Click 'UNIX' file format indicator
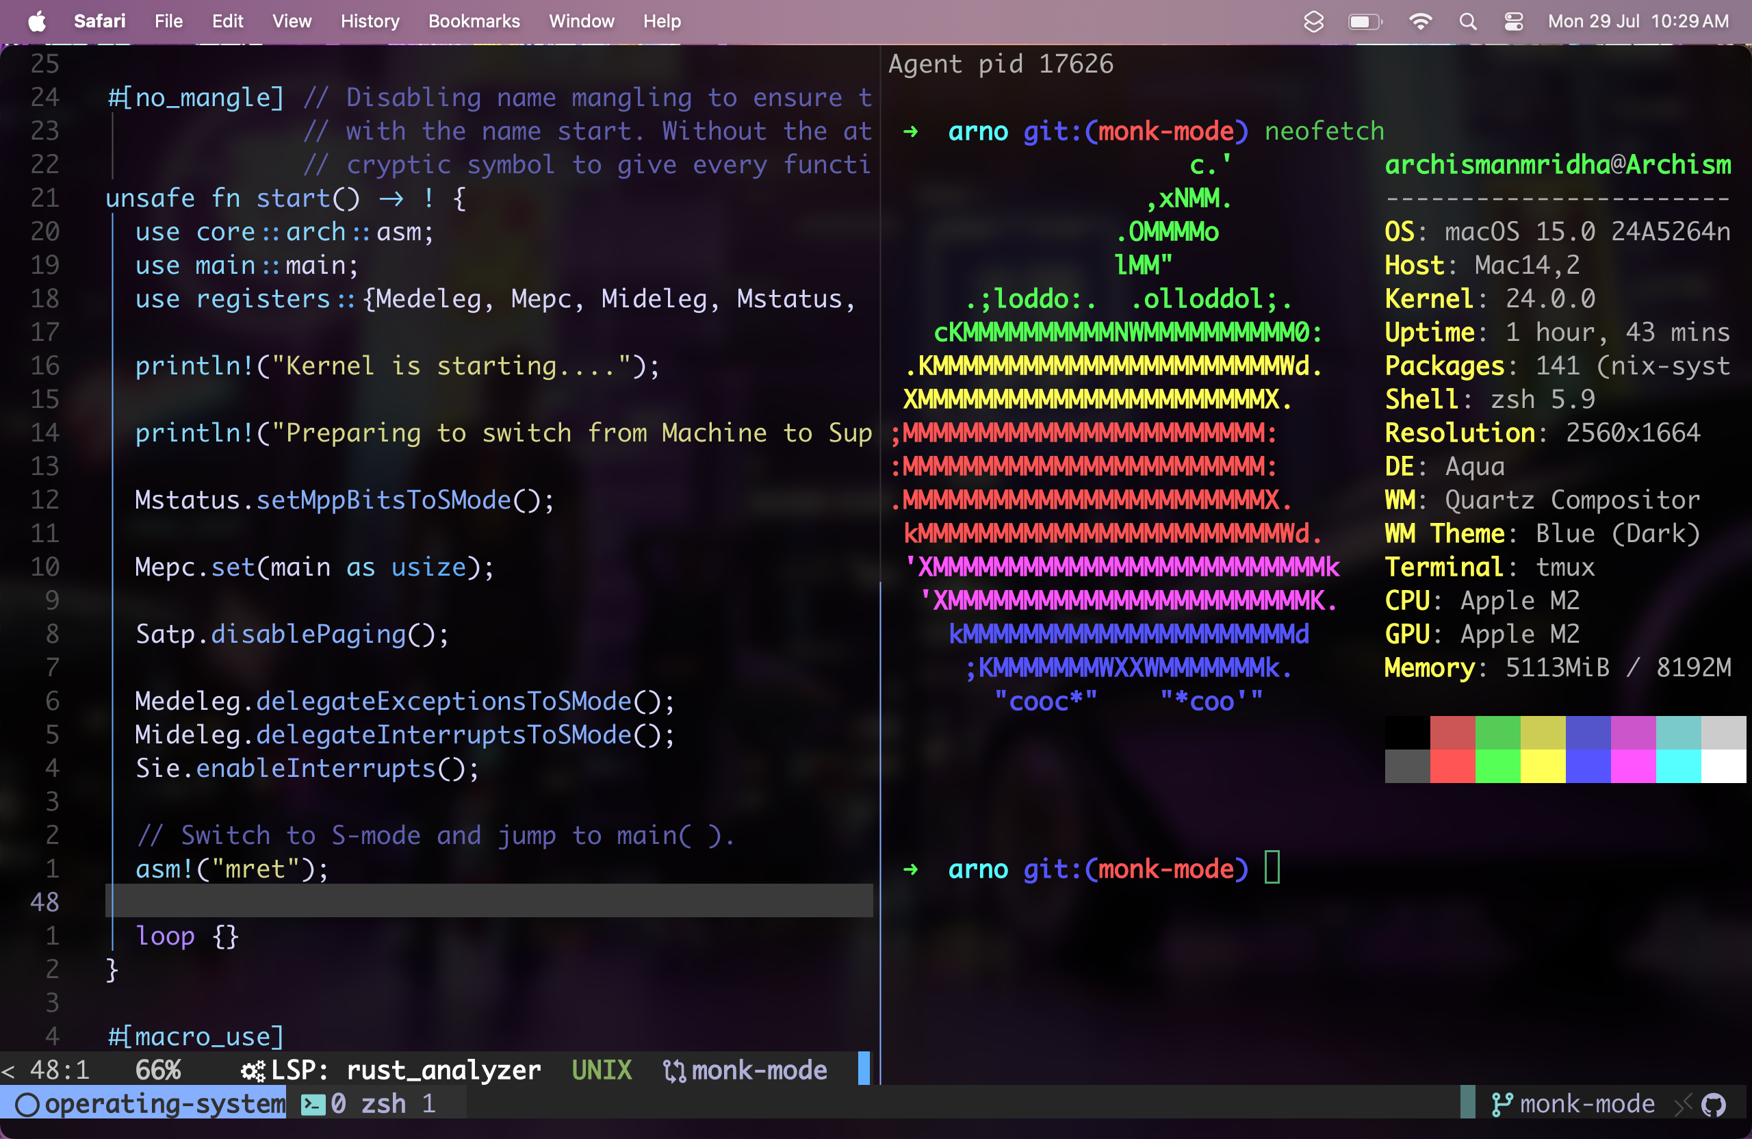This screenshot has height=1139, width=1752. (x=602, y=1071)
